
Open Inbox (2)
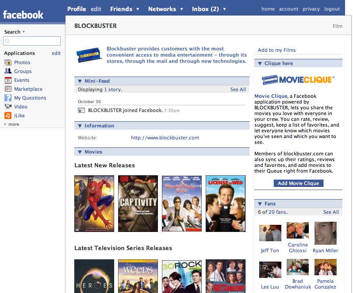205,9
